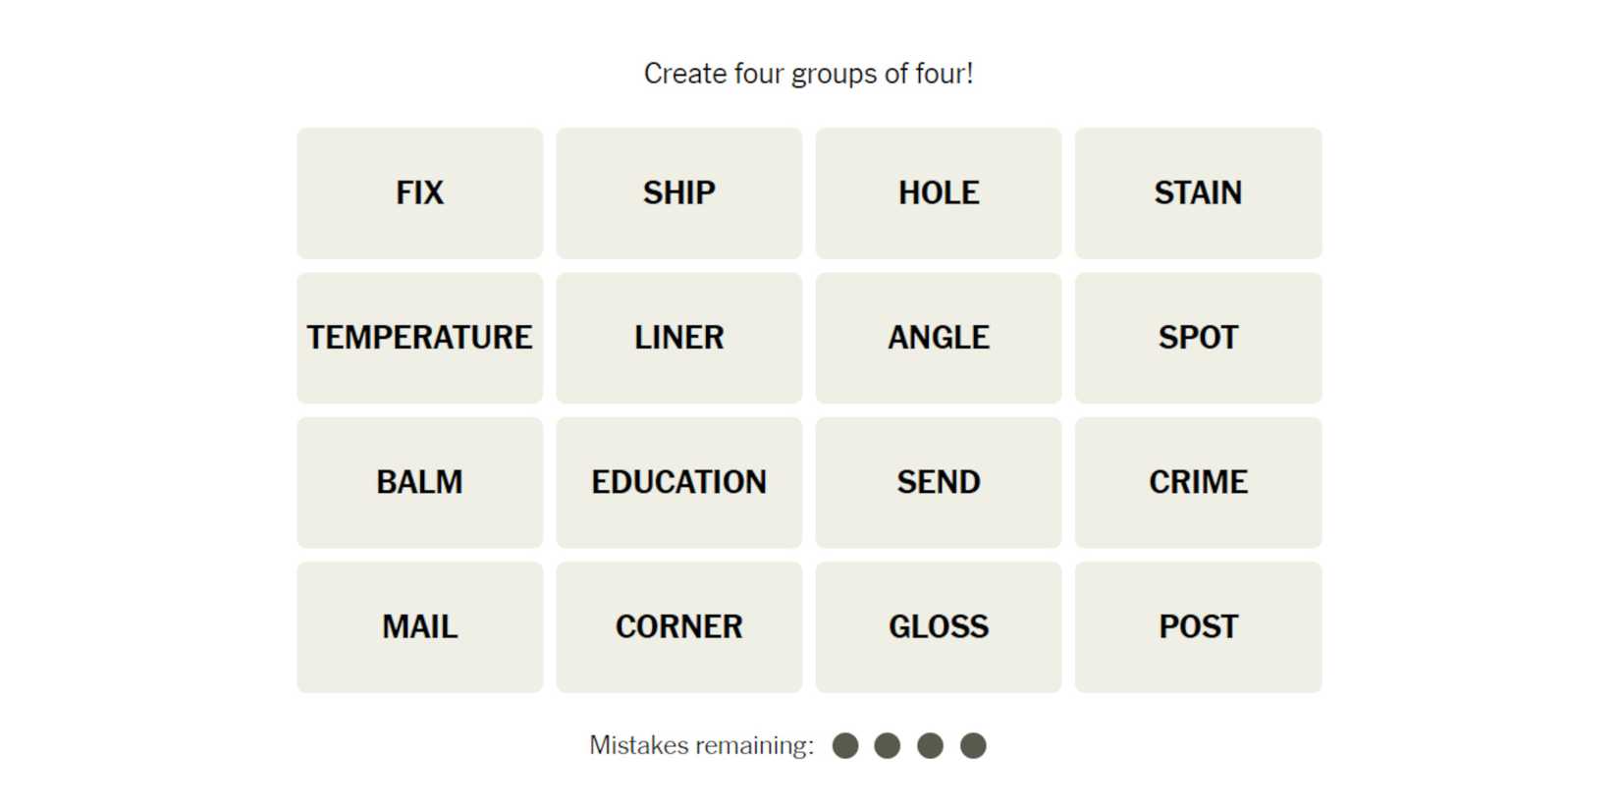The height and width of the screenshot is (810, 1620).
Task: Click the "Mistakes remaining:" label
Action: click(x=701, y=746)
